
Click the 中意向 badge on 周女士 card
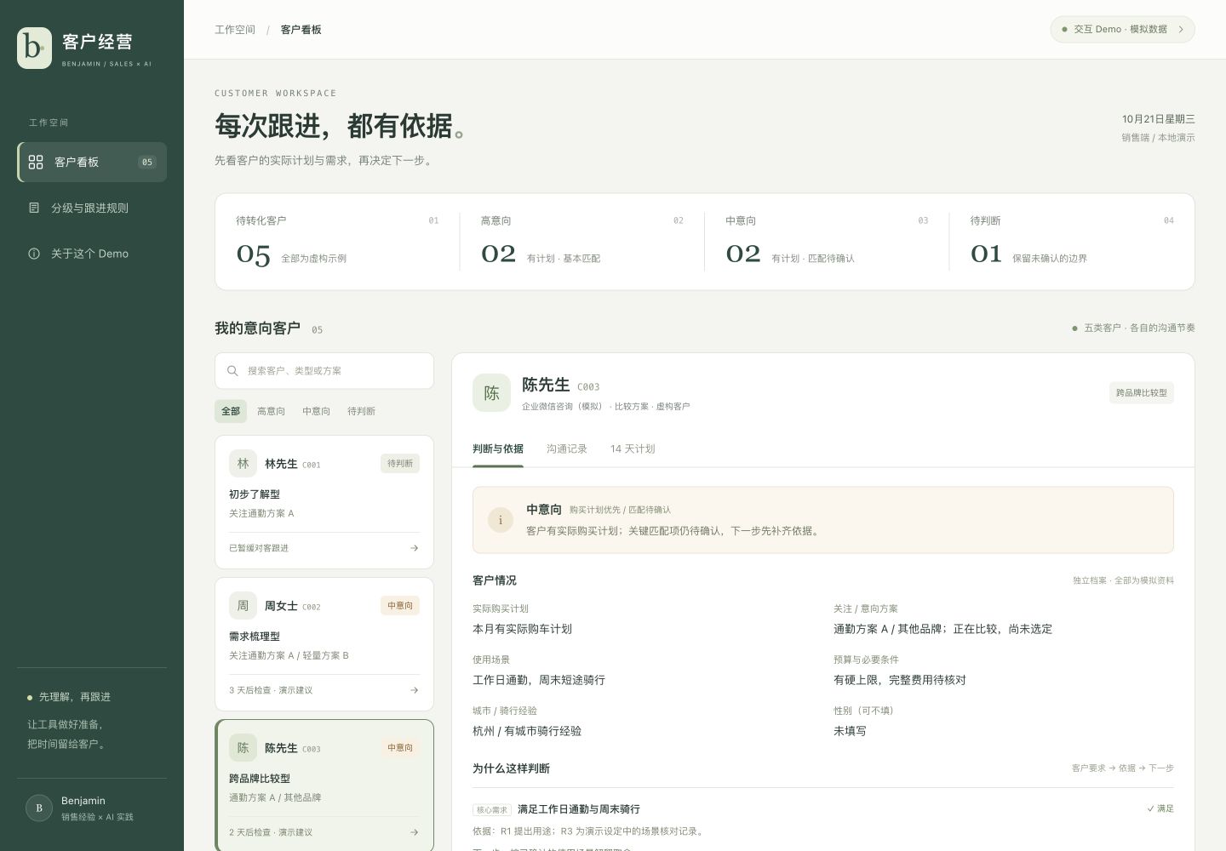tap(400, 606)
